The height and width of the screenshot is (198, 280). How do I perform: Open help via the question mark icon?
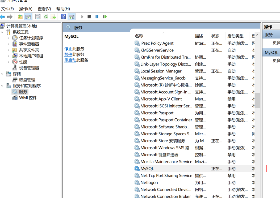click(63, 16)
